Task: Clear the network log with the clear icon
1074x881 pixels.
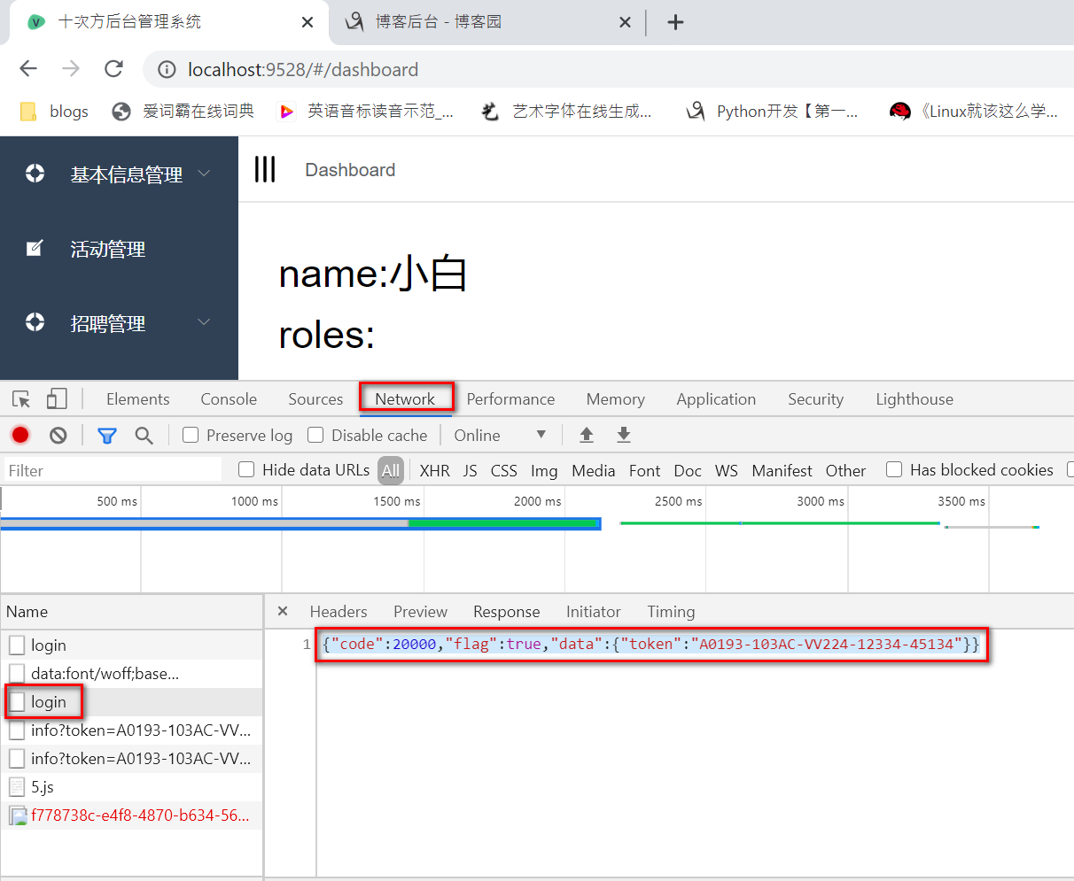Action: coord(58,435)
